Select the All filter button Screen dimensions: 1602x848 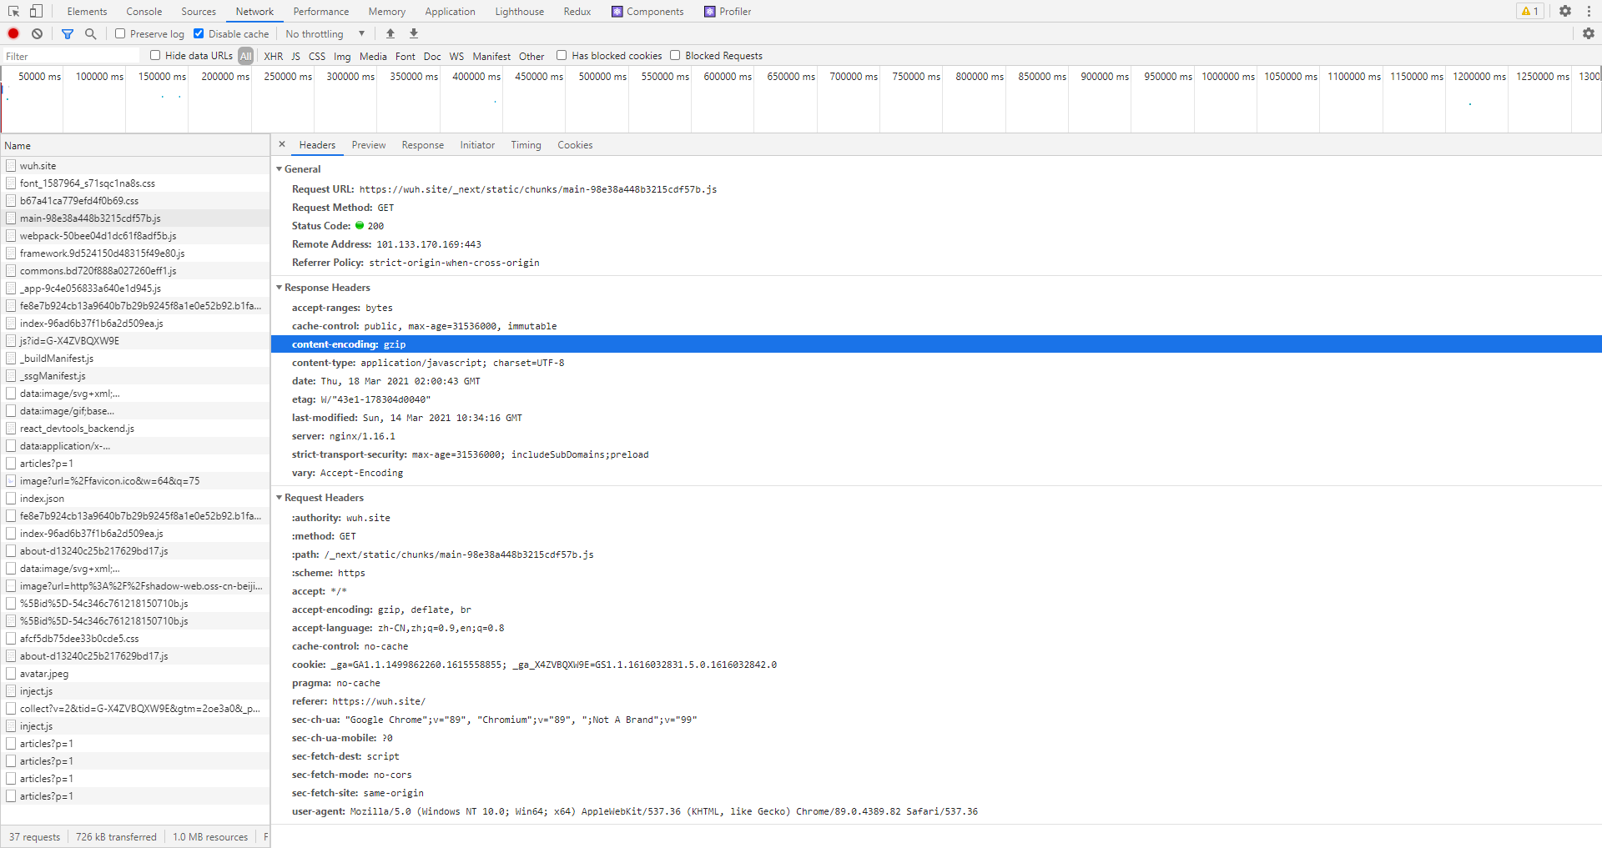[246, 56]
